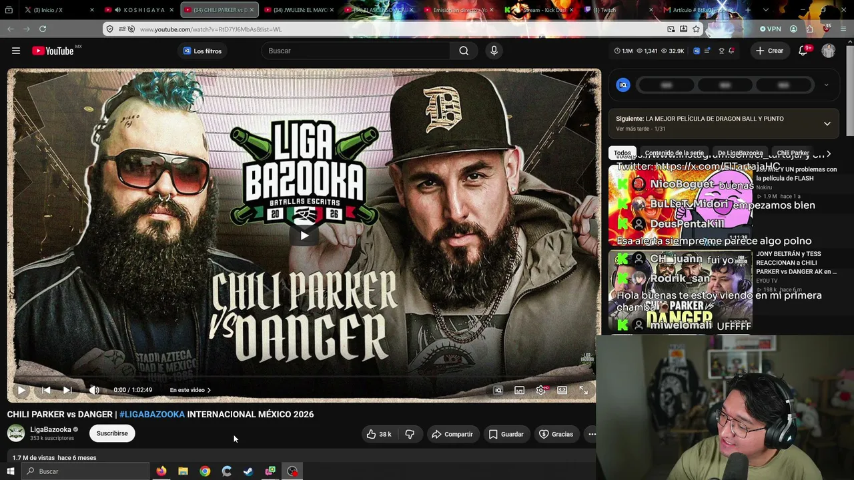Focus the YouTube Buscar search field
Image resolution: width=854 pixels, height=480 pixels.
[357, 51]
